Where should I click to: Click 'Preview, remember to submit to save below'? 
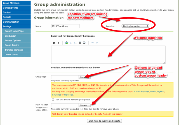tap(75, 68)
